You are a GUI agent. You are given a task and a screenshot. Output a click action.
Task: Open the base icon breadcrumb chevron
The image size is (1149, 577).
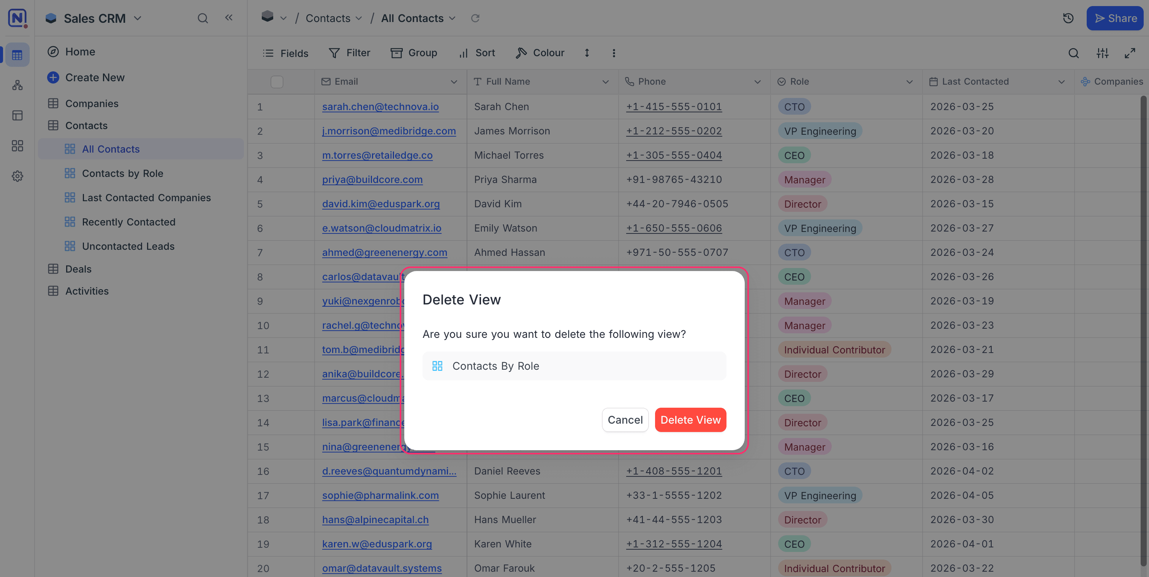point(283,18)
